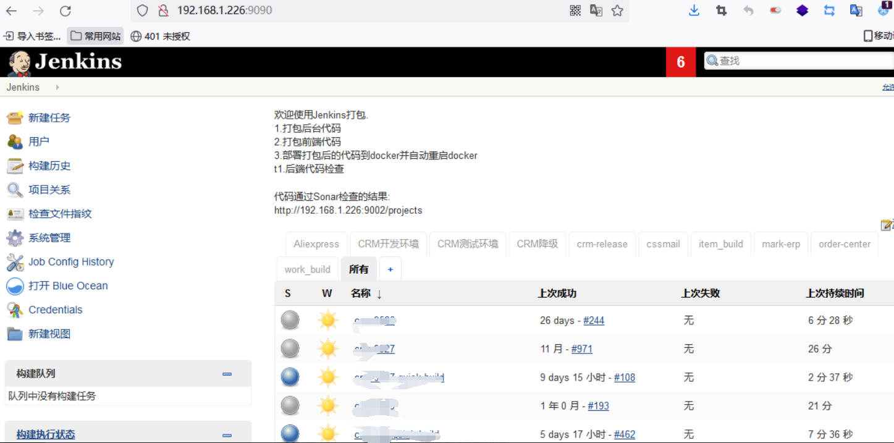Switch to the CRM开发环境 tab
The width and height of the screenshot is (894, 443).
388,244
